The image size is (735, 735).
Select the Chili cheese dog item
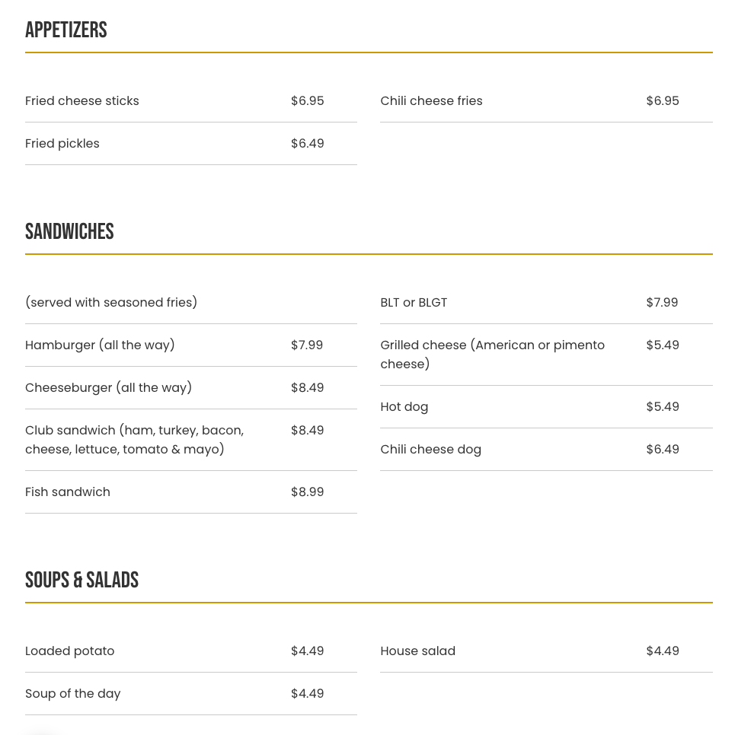[x=430, y=450]
